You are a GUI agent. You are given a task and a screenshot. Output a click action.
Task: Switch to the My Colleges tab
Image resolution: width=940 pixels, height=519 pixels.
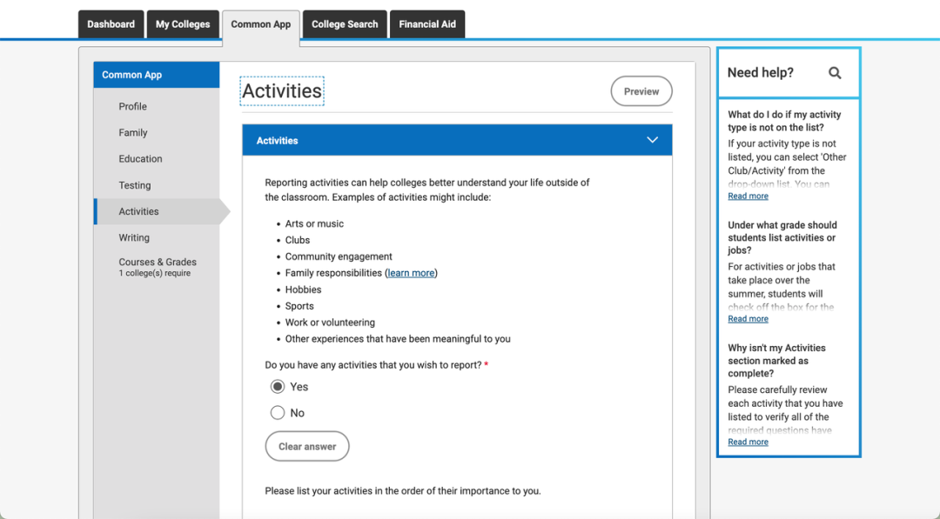point(183,24)
